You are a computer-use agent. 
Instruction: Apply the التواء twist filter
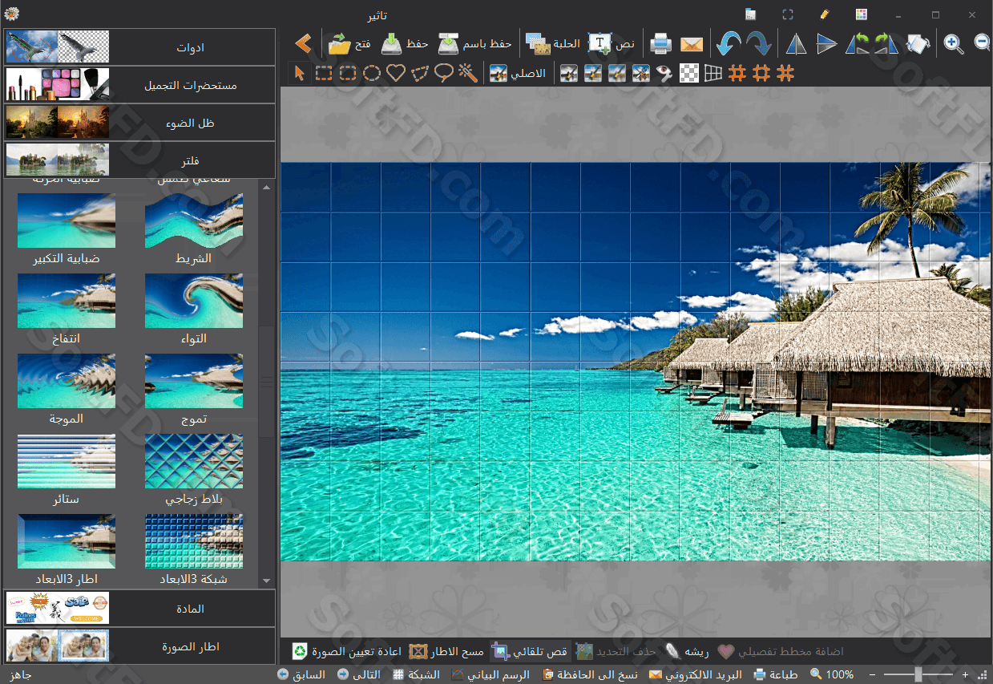pos(194,301)
